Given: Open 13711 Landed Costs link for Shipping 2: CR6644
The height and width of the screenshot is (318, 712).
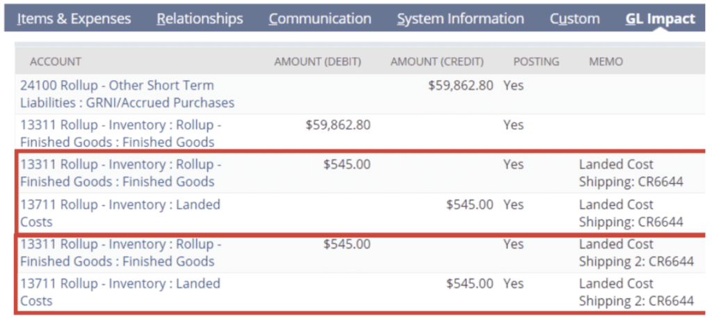Looking at the screenshot, I should (x=120, y=292).
